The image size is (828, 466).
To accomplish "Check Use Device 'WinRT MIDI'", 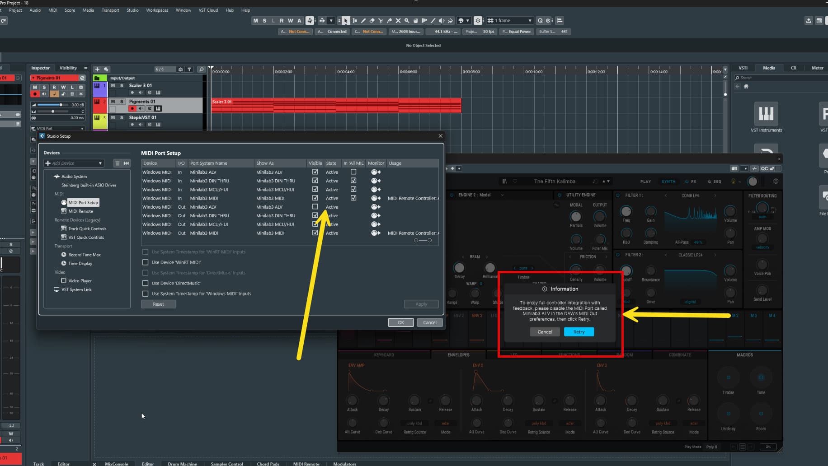I will [146, 262].
